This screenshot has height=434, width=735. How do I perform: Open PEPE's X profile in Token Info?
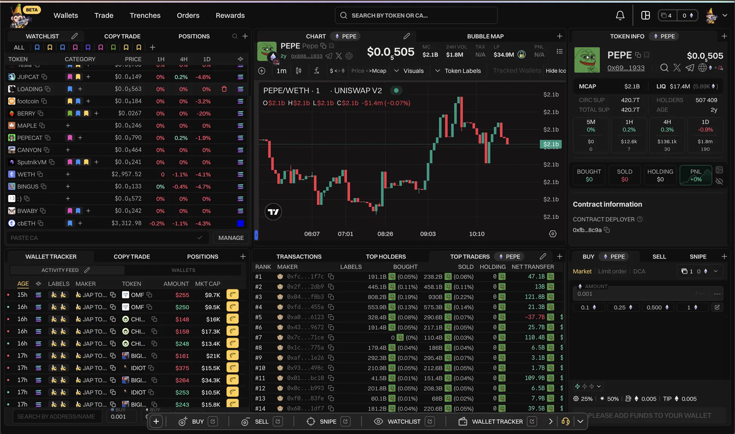677,68
